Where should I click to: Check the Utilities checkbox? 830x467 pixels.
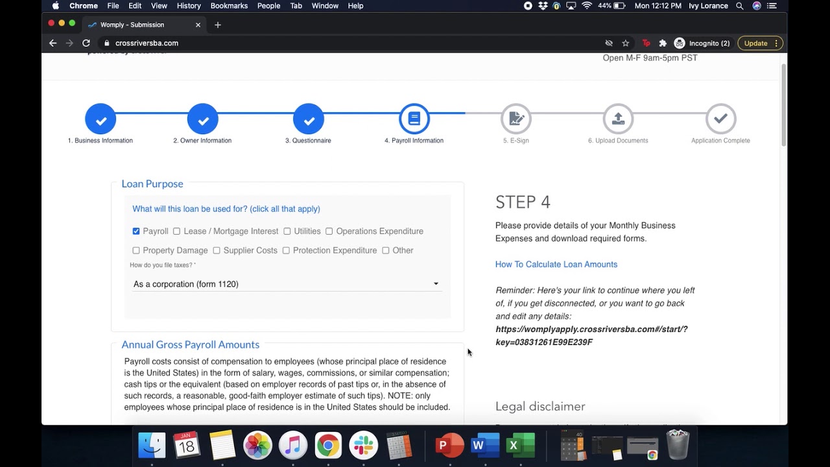point(287,232)
